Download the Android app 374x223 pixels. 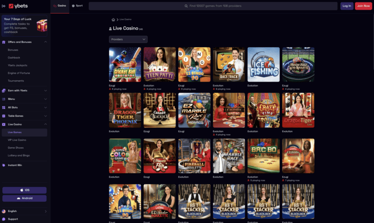point(24,198)
